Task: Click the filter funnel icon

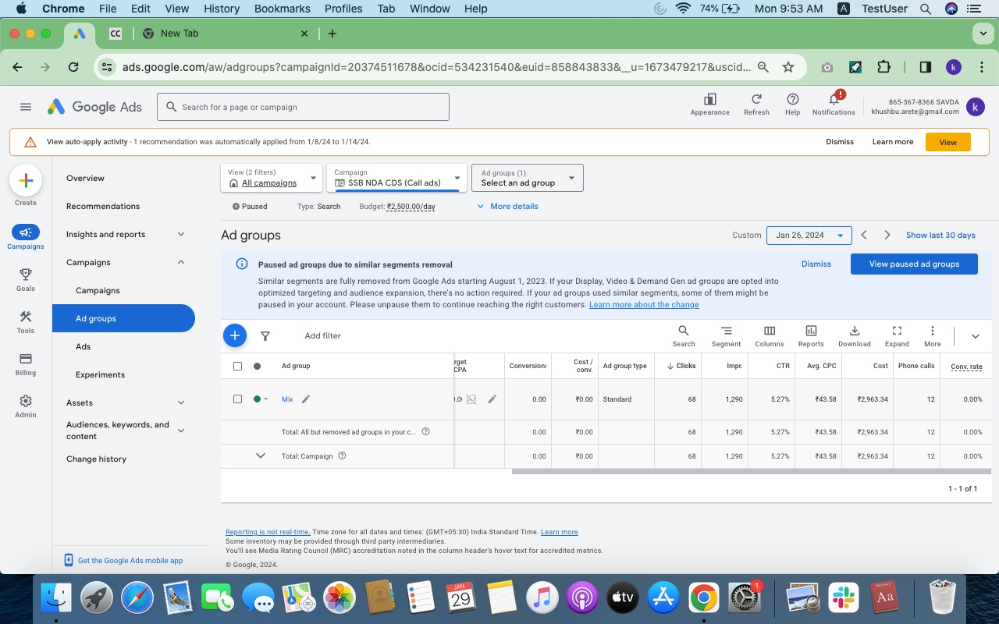Action: pyautogui.click(x=265, y=336)
